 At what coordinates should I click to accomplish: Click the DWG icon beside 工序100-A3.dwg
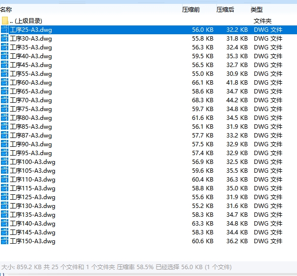(5, 162)
